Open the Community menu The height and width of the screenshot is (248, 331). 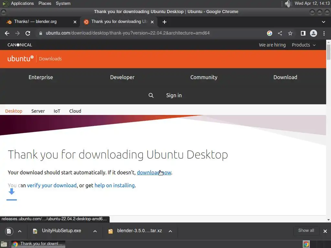click(x=204, y=77)
